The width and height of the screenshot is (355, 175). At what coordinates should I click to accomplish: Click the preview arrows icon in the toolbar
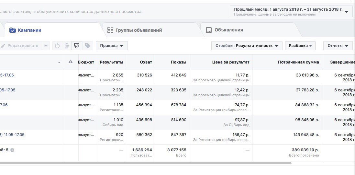point(76,46)
